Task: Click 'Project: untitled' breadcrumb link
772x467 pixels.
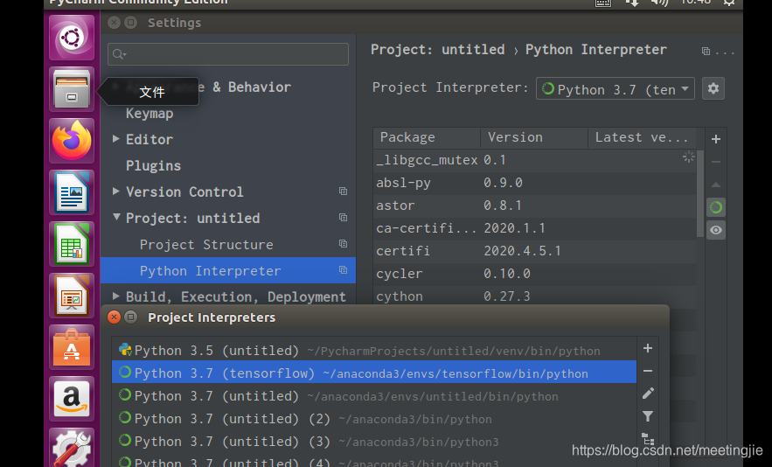Action: tap(437, 50)
